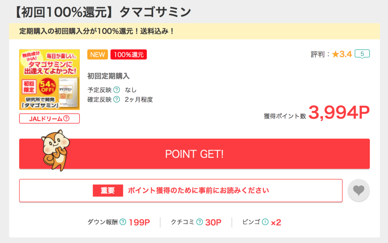
Task: Click the red POINT GET! button
Action: coord(194,154)
